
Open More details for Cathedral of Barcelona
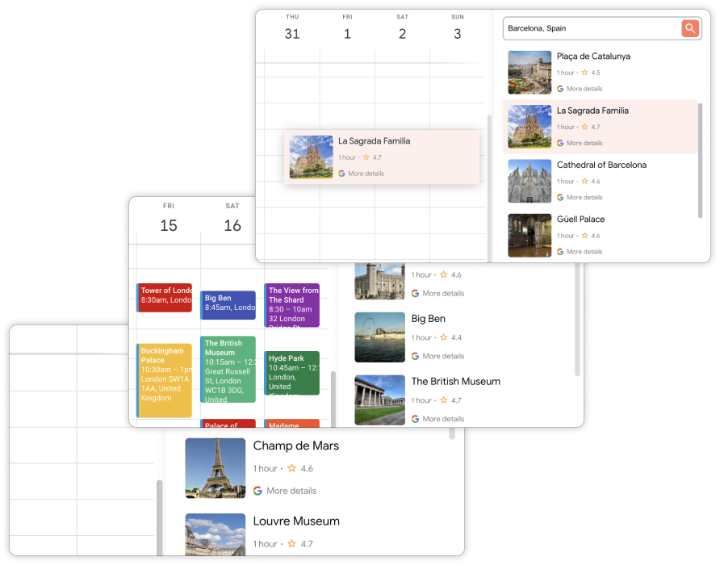tap(584, 197)
